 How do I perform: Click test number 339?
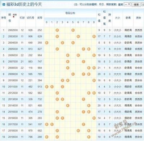30,99
